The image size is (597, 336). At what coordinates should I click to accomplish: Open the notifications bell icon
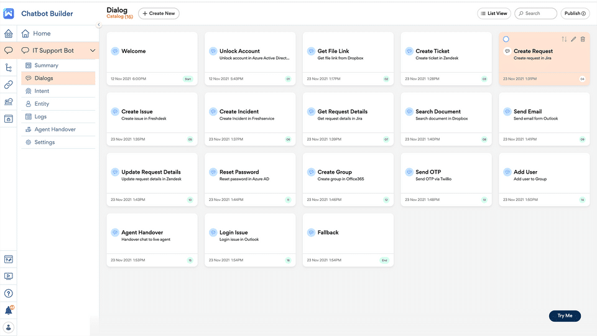coord(9,310)
